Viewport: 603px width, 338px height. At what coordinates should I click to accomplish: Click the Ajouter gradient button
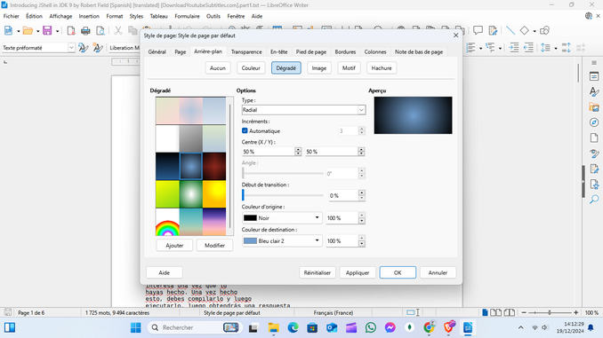174,246
